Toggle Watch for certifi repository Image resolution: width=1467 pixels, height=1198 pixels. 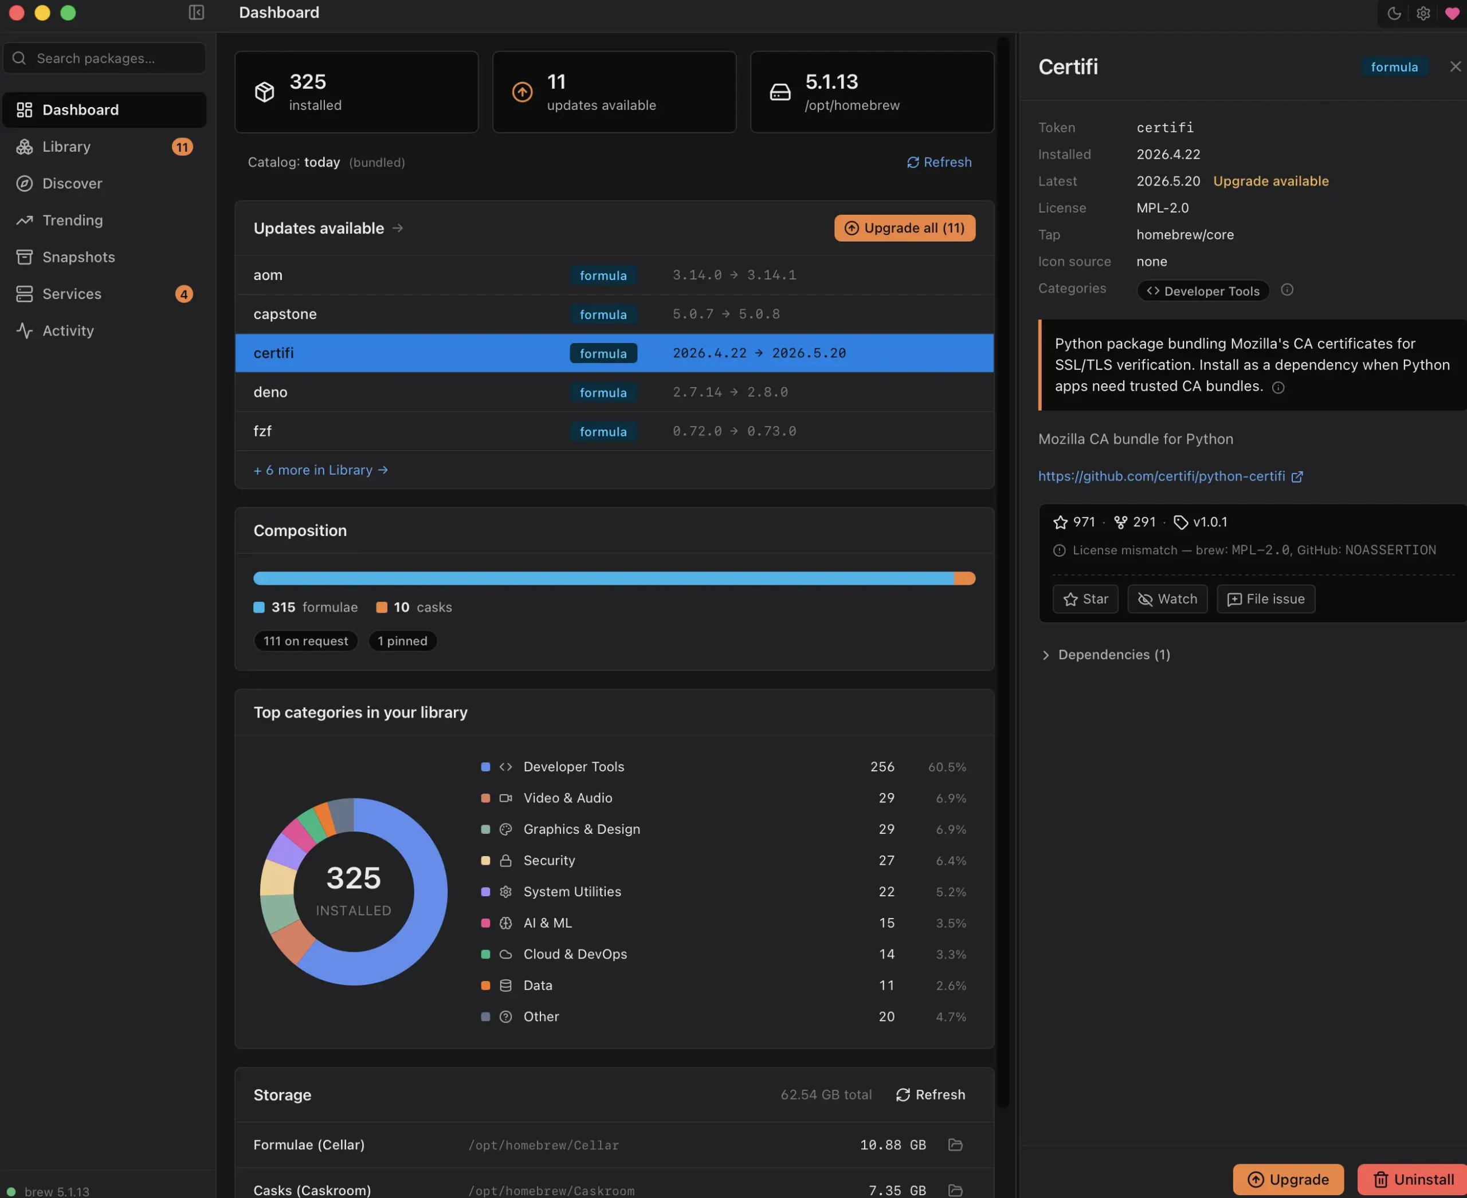click(x=1167, y=599)
